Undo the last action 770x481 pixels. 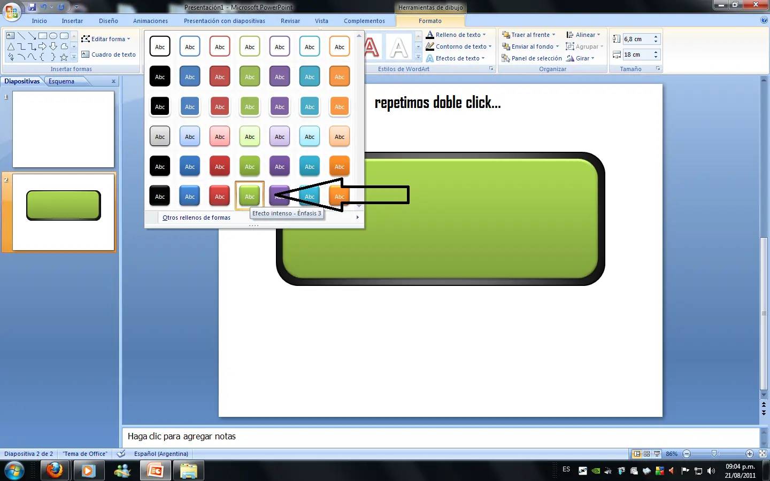tap(44, 7)
